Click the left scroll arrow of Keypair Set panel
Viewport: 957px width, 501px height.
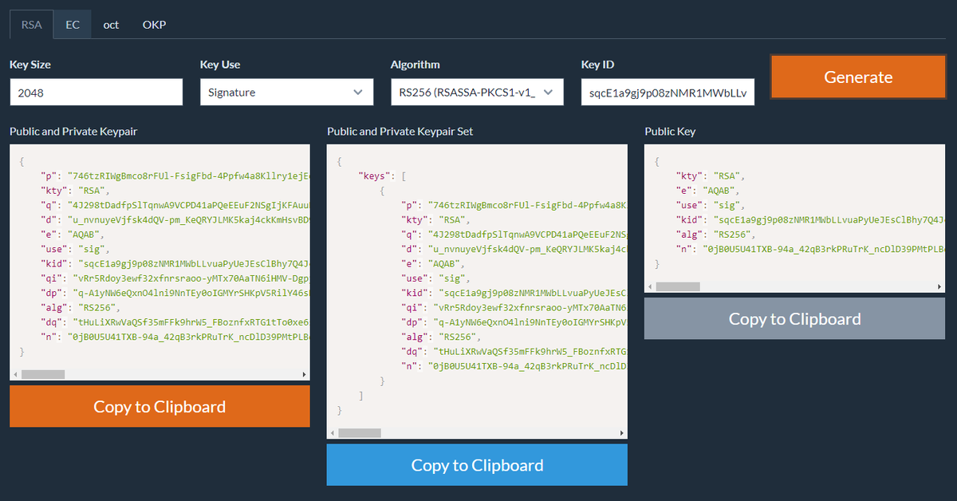[x=333, y=433]
